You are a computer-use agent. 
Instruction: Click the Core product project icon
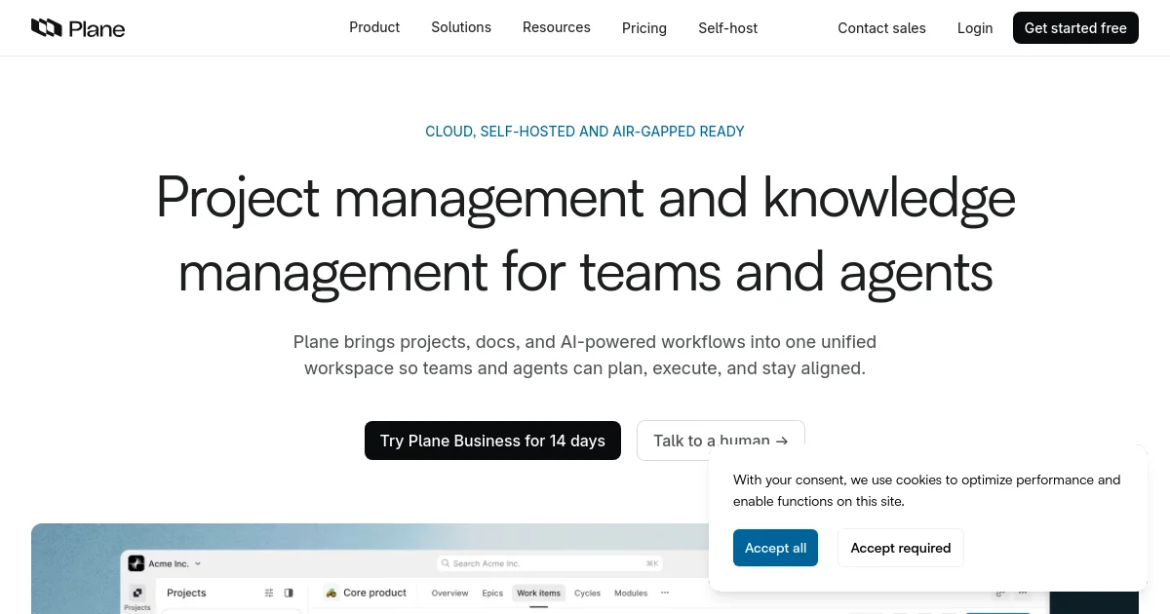[x=331, y=593]
